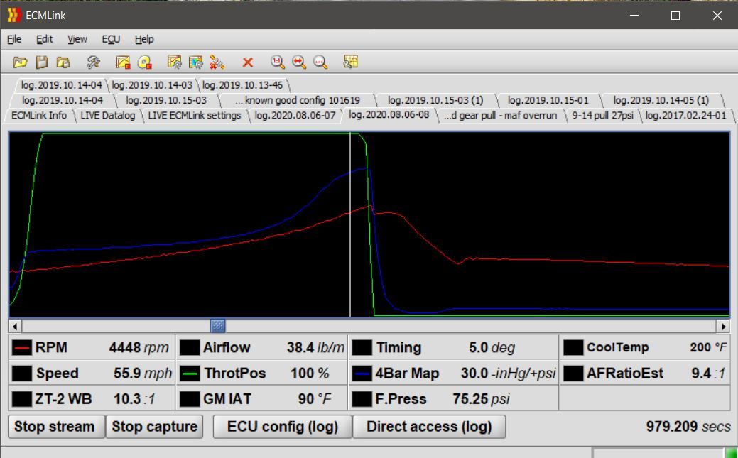Click the black F.Press color swatch

(x=362, y=399)
